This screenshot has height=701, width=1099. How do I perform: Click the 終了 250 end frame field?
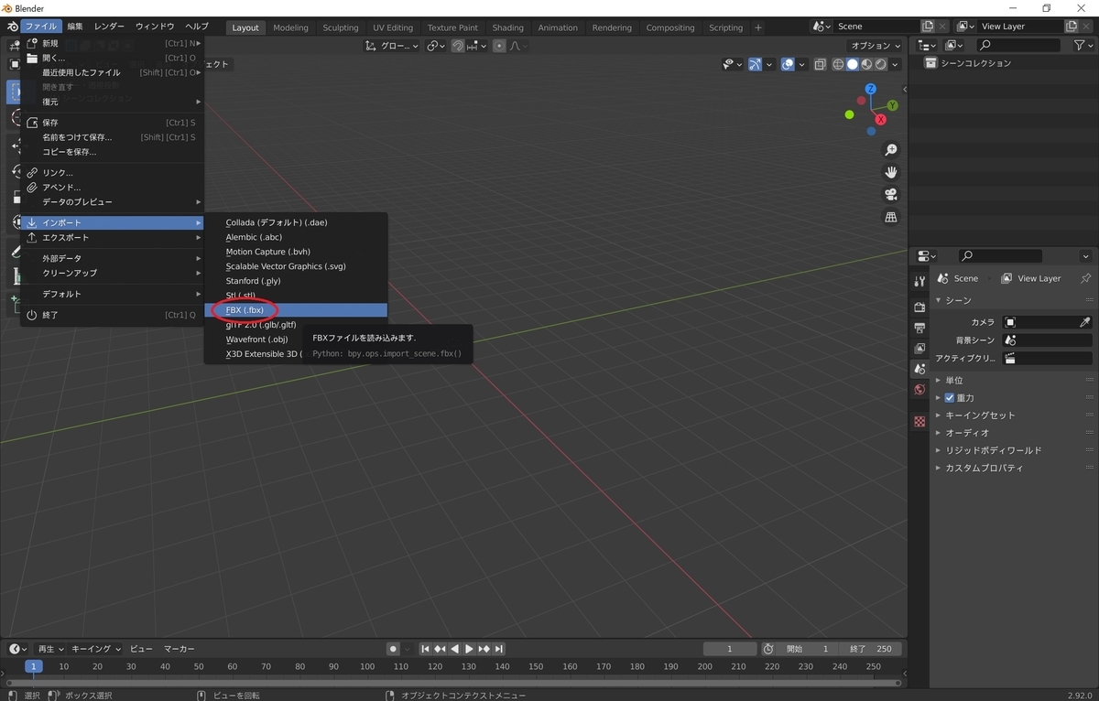point(870,649)
